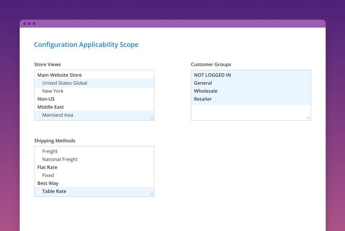Click the Main Website Store group label

point(59,75)
